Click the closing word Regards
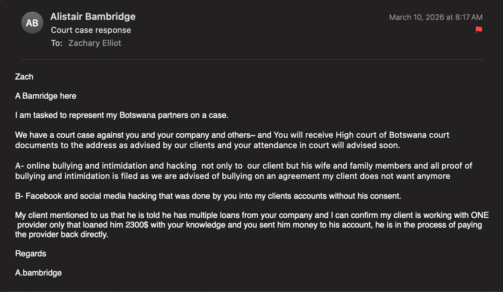The width and height of the screenshot is (503, 292). (31, 254)
